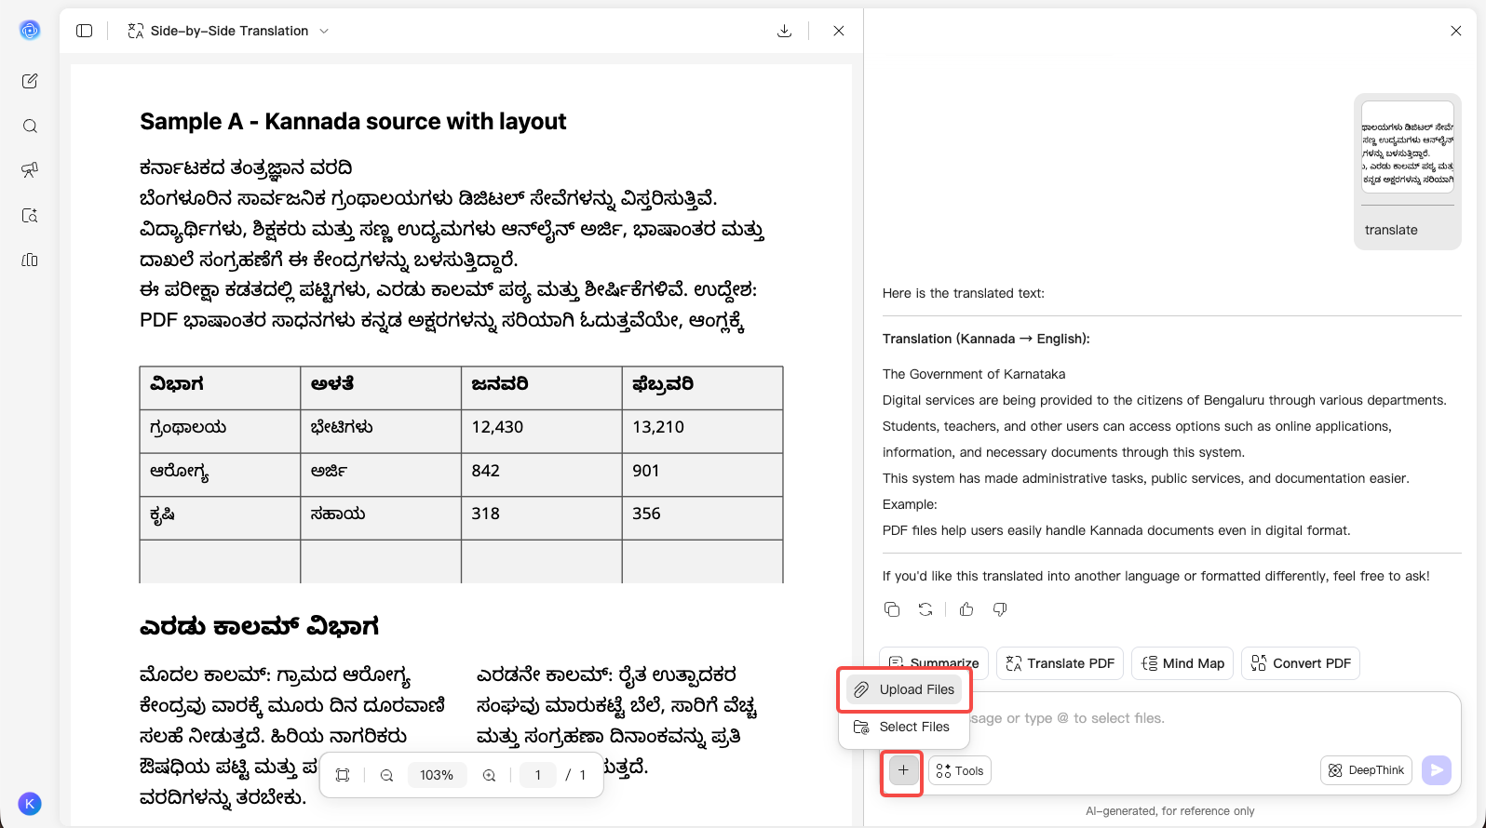The width and height of the screenshot is (1486, 828).
Task: Send the message with the arrow button
Action: [x=1437, y=770]
